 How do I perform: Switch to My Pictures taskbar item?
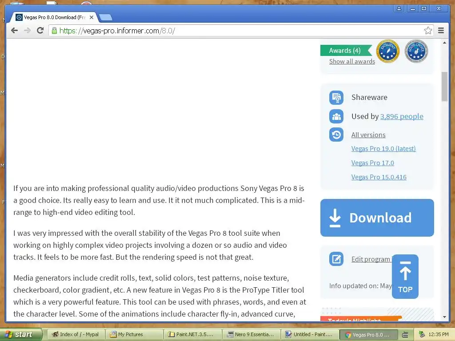coord(134,334)
